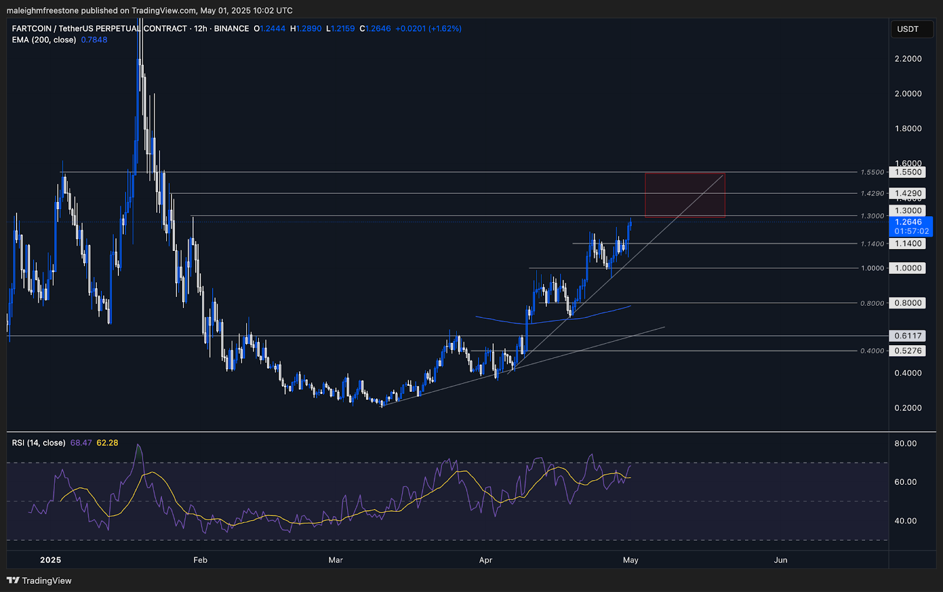Click the bar countdown 01:57:02
943x592 pixels.
911,231
